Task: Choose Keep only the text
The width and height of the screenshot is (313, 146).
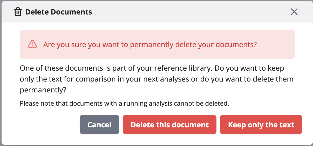Action: [x=261, y=125]
